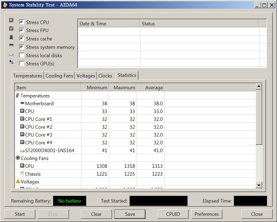
Task: Click the FPU icon beside Stress FPU
Action: point(11,29)
